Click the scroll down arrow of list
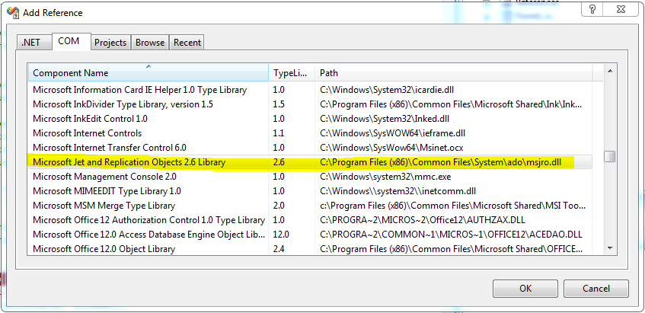The width and height of the screenshot is (645, 313). 610,248
